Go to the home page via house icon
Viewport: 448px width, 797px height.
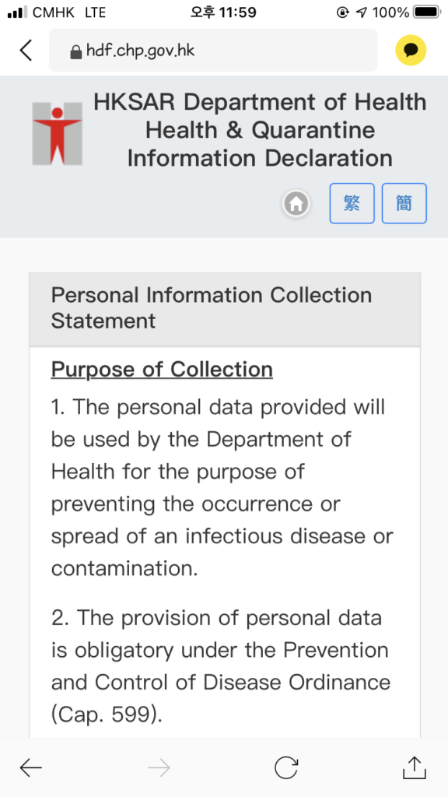click(296, 205)
